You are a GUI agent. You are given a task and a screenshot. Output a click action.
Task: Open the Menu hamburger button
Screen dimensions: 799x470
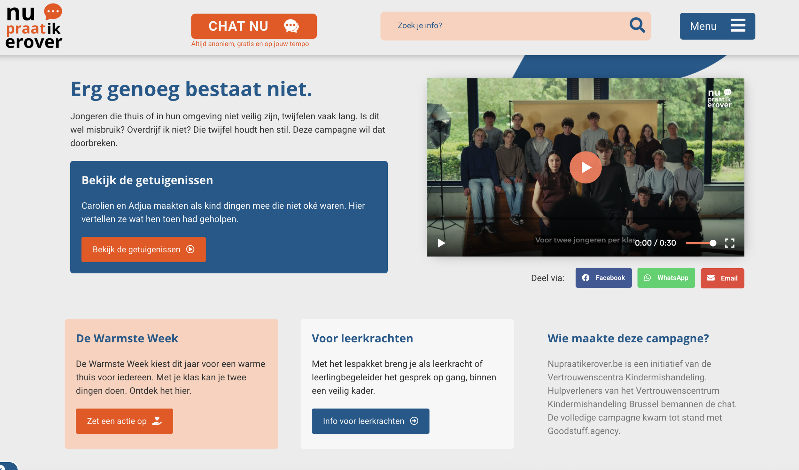[x=717, y=26]
